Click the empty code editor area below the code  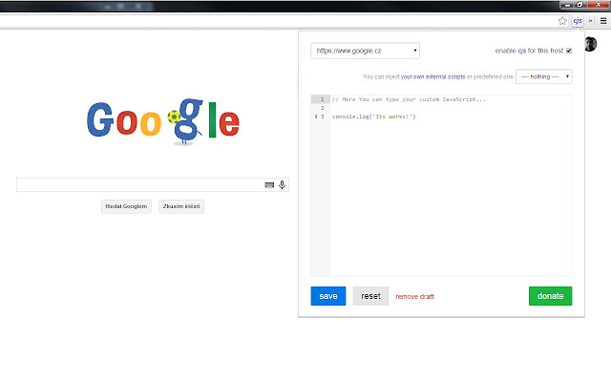[x=451, y=199]
